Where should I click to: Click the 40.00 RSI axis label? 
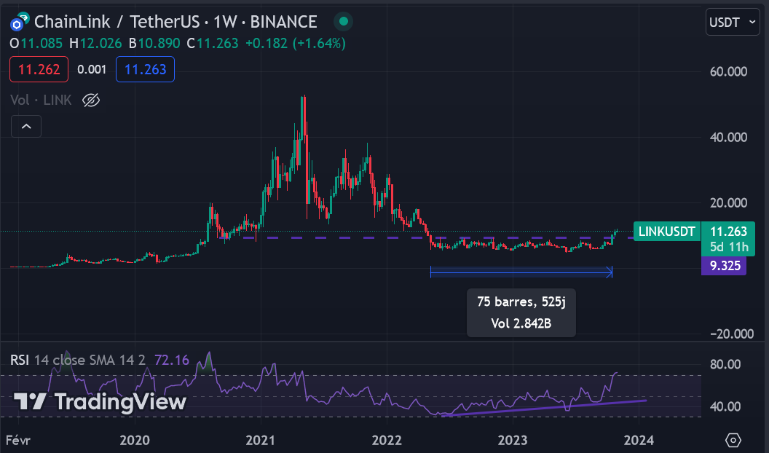pyautogui.click(x=725, y=406)
